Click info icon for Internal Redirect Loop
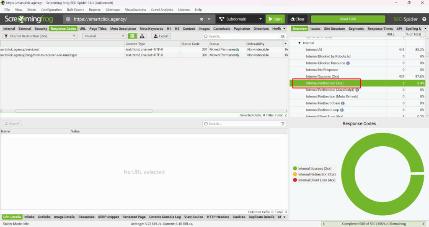The height and width of the screenshot is (227, 429). 342,110
